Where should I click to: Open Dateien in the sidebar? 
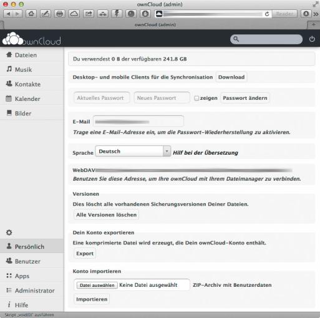(x=32, y=55)
